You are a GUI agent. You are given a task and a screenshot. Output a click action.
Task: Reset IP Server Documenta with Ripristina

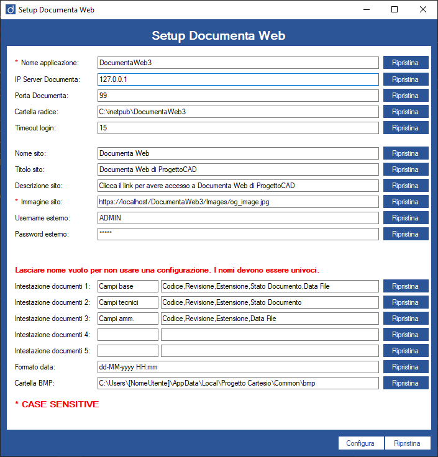406,79
